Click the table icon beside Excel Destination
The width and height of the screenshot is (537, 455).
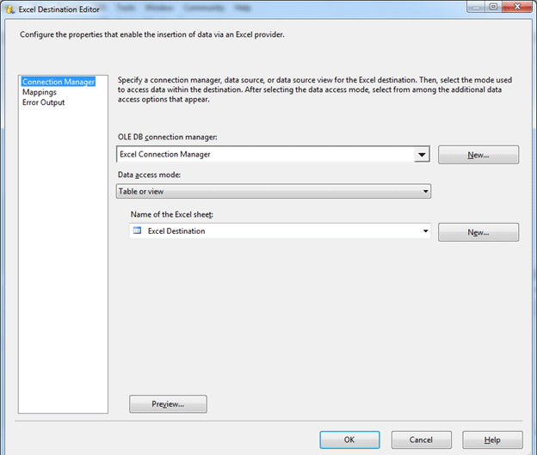point(138,231)
